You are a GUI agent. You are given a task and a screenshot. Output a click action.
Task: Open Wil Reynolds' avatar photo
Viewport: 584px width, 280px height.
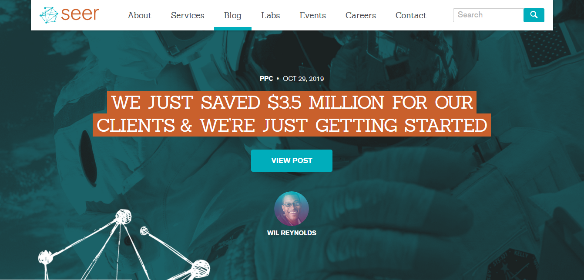coord(292,209)
